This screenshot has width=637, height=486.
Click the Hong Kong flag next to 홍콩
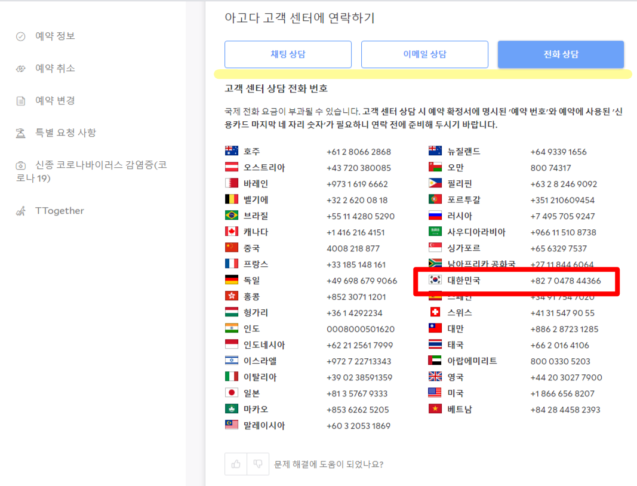[x=232, y=296]
